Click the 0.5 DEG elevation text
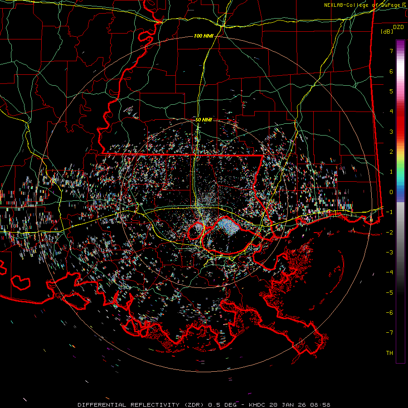Image resolution: width=408 pixels, height=408 pixels. point(223,405)
